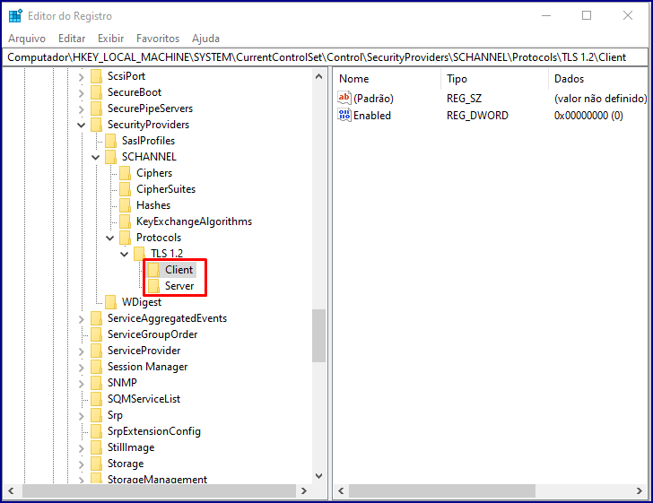Expand the SecurePipeServers key
The image size is (653, 503).
[82, 109]
